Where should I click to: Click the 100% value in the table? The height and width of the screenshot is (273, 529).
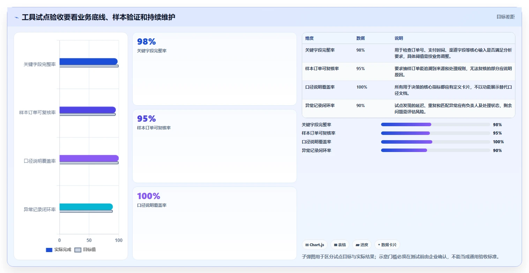click(x=362, y=87)
